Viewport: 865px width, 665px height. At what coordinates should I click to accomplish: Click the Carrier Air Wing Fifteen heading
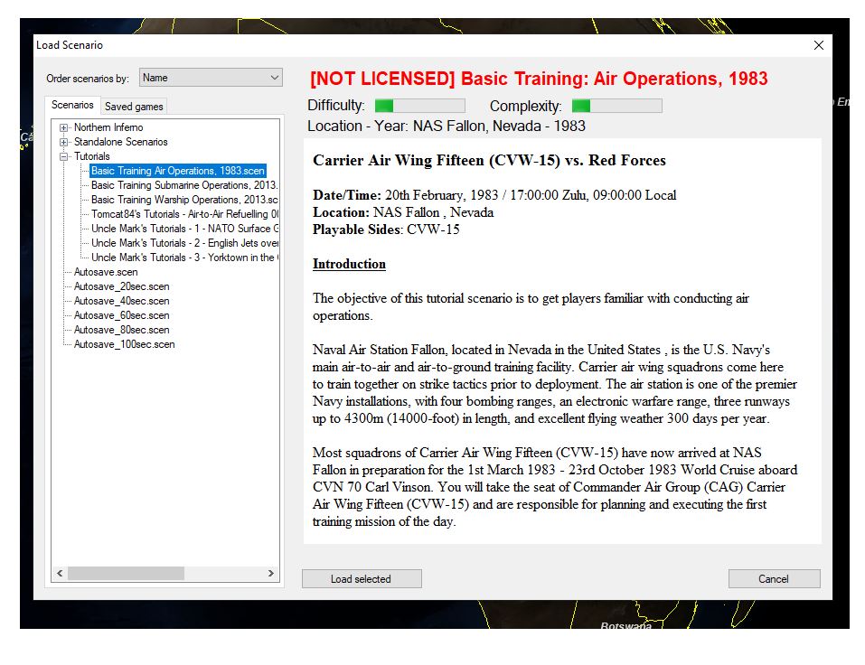pos(489,161)
